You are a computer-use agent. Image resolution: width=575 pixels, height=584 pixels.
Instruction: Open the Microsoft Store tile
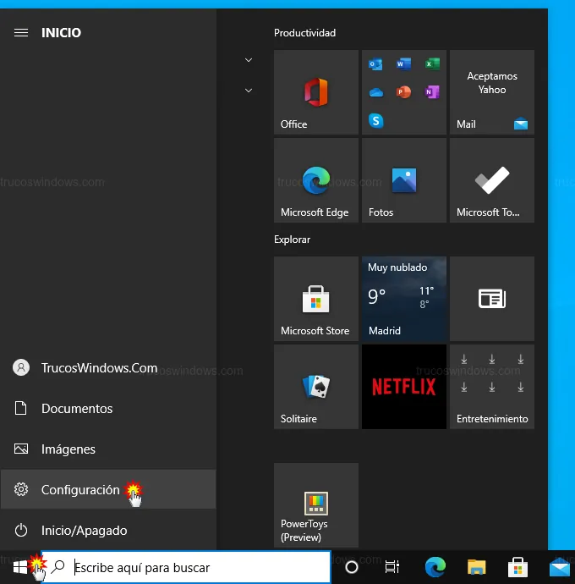click(x=315, y=299)
